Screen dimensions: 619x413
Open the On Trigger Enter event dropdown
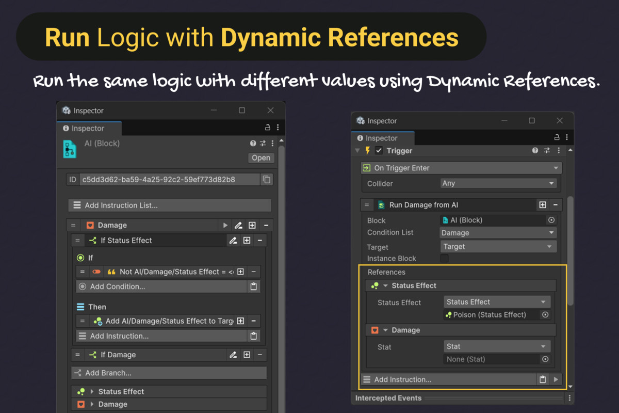[x=461, y=168]
